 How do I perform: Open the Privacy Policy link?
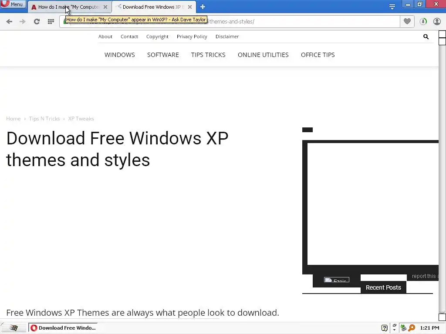[x=192, y=37]
